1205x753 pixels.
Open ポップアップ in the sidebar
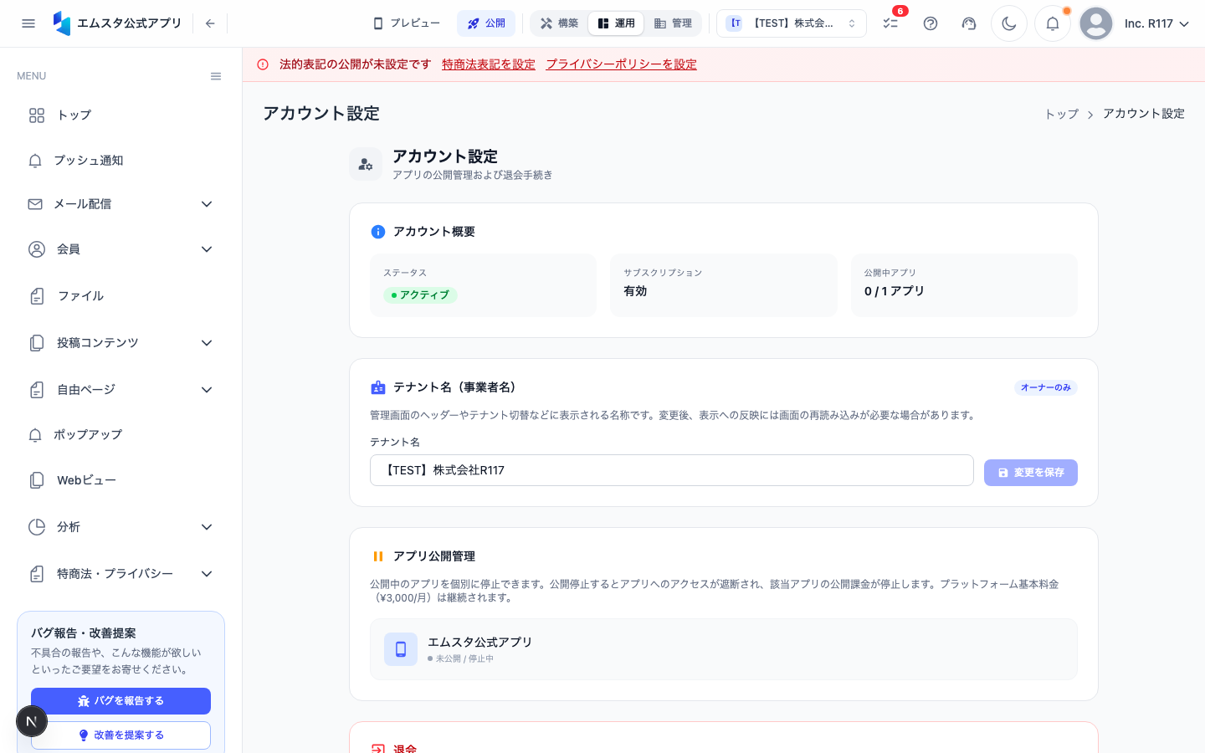tap(121, 435)
